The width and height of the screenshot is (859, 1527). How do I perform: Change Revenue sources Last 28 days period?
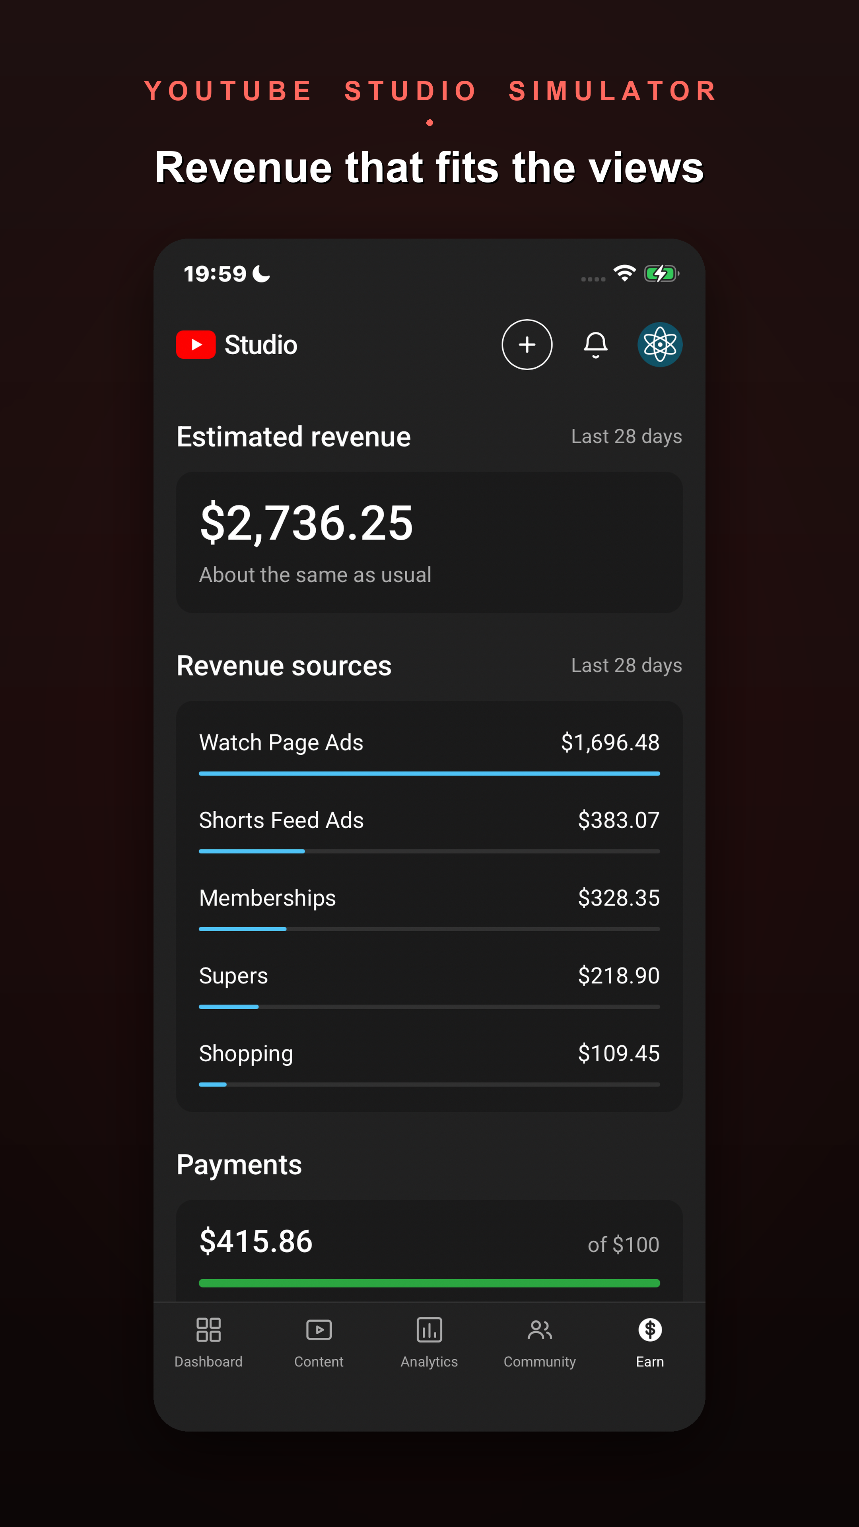626,665
